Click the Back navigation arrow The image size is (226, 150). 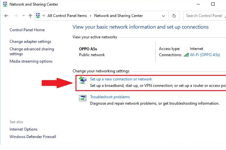pyautogui.click(x=7, y=16)
